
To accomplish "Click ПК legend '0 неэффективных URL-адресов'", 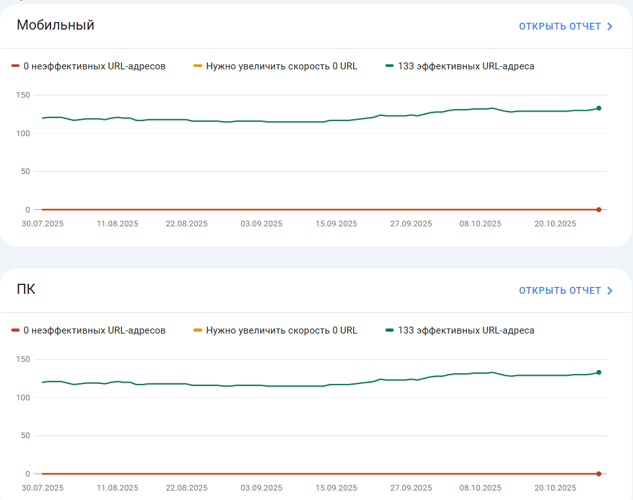I will point(94,330).
